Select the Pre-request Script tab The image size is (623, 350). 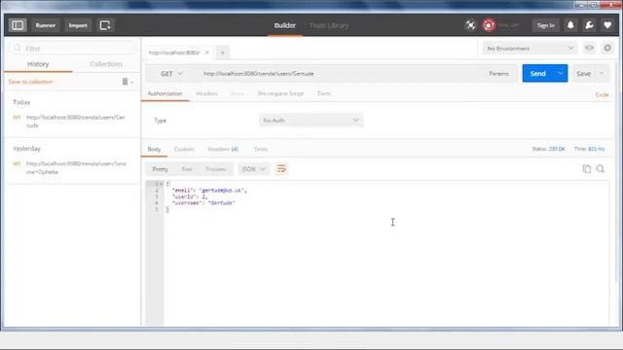(x=280, y=93)
